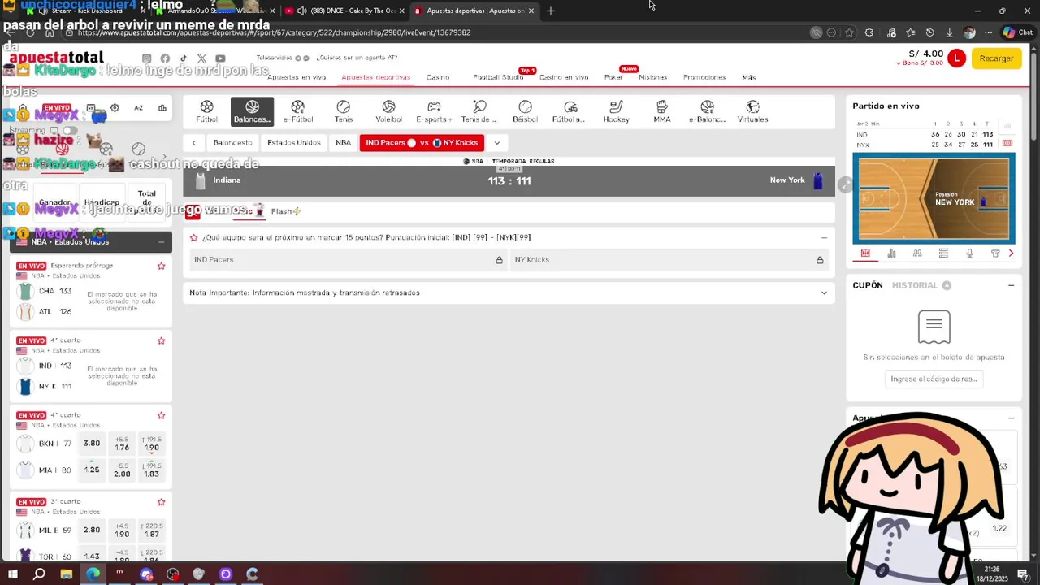Favorite the next 15 points market
This screenshot has height=585, width=1040.
194,237
